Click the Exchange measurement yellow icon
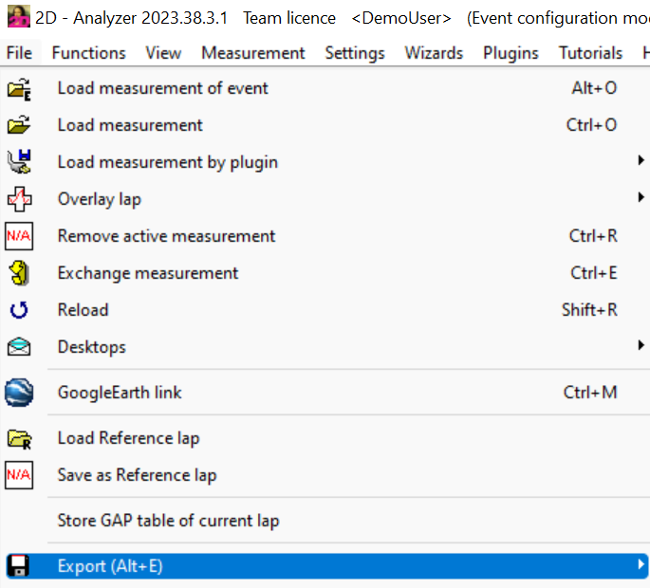 (x=19, y=273)
